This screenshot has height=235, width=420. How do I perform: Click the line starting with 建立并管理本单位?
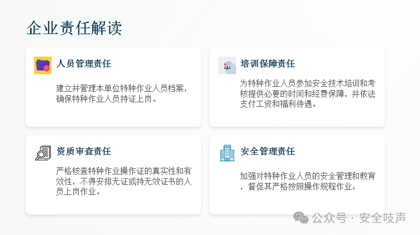(122, 88)
